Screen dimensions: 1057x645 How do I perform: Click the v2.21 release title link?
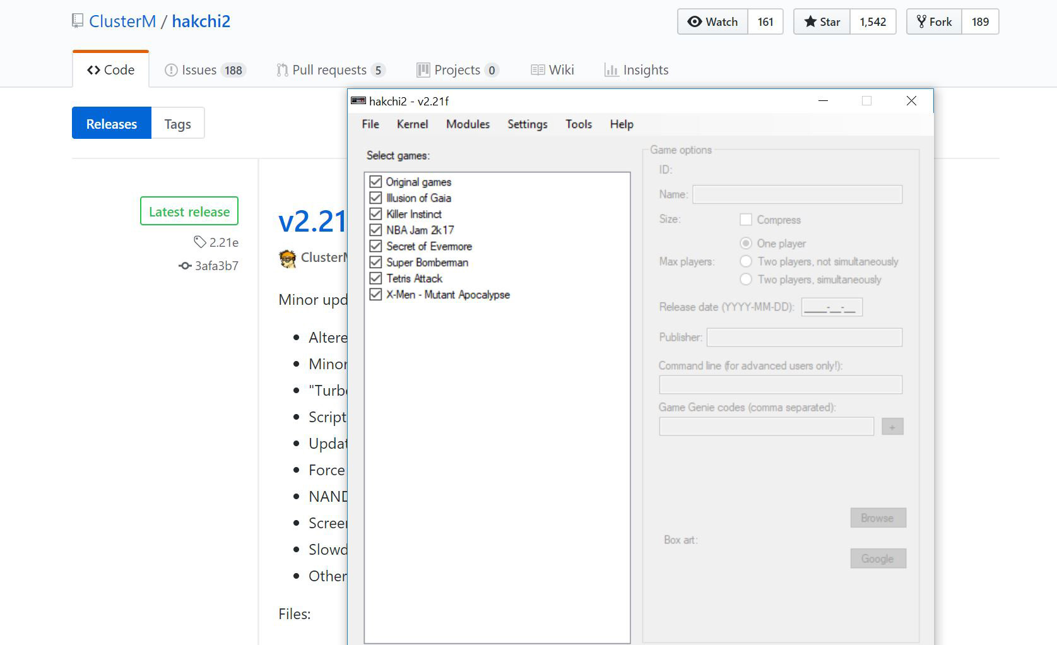click(x=312, y=221)
